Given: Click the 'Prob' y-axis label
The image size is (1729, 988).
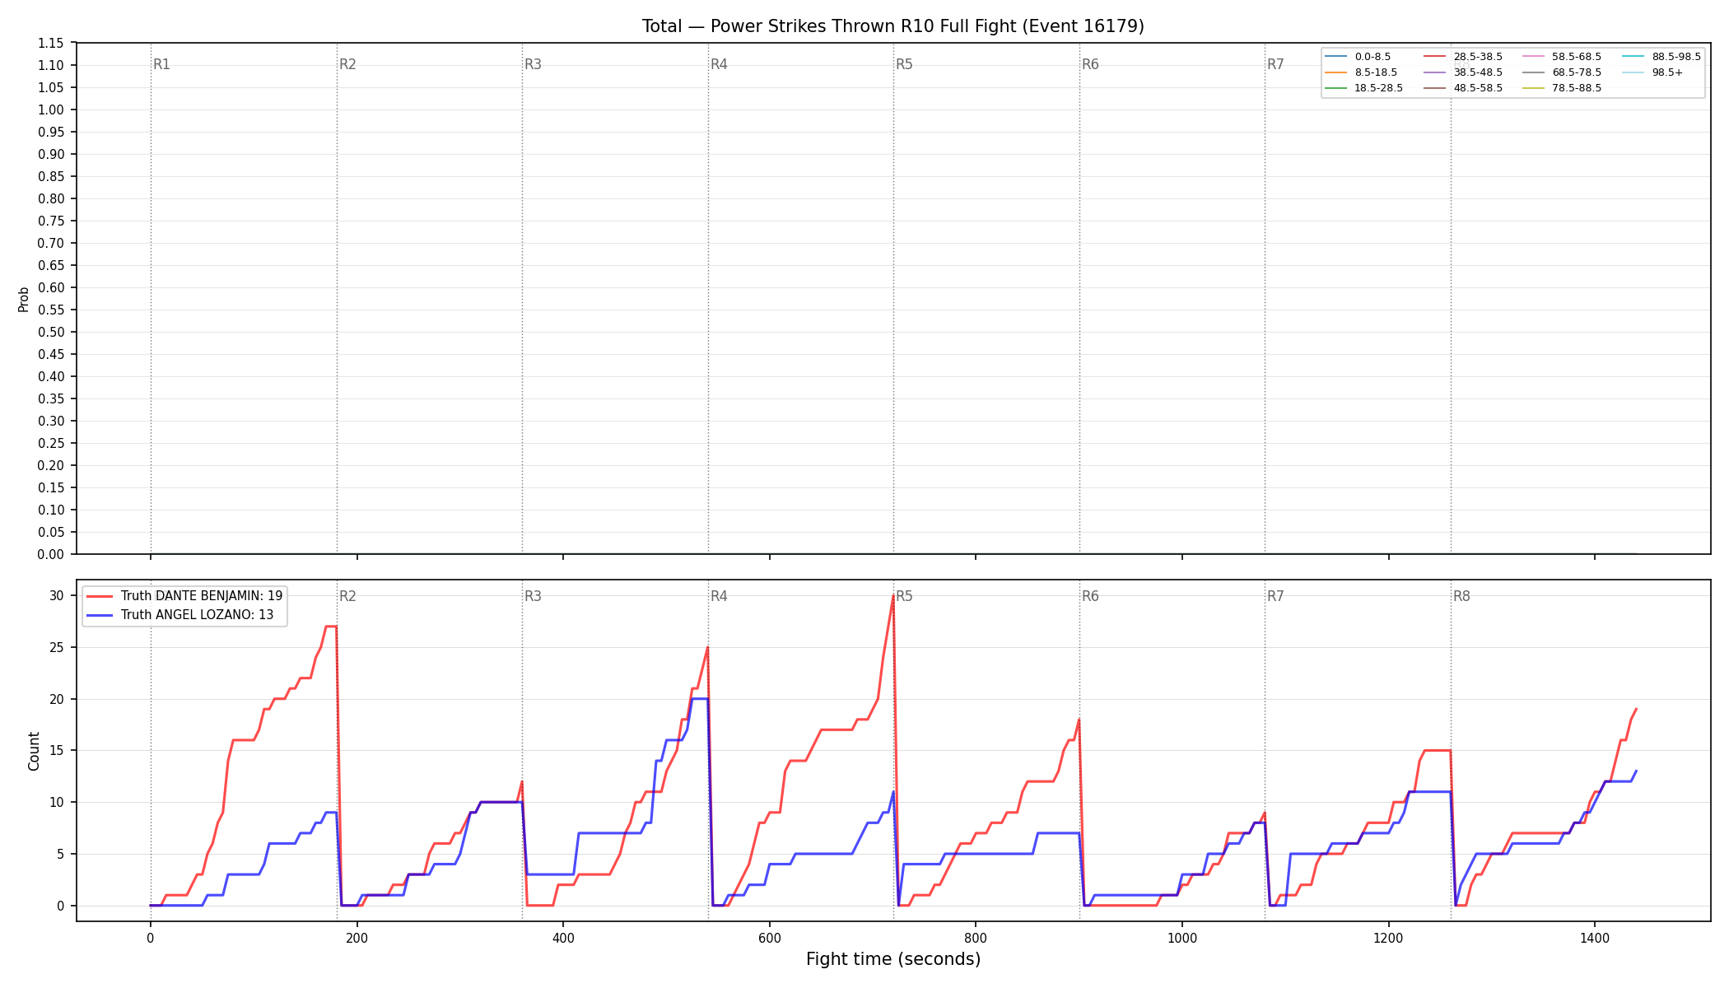Looking at the screenshot, I should [24, 299].
